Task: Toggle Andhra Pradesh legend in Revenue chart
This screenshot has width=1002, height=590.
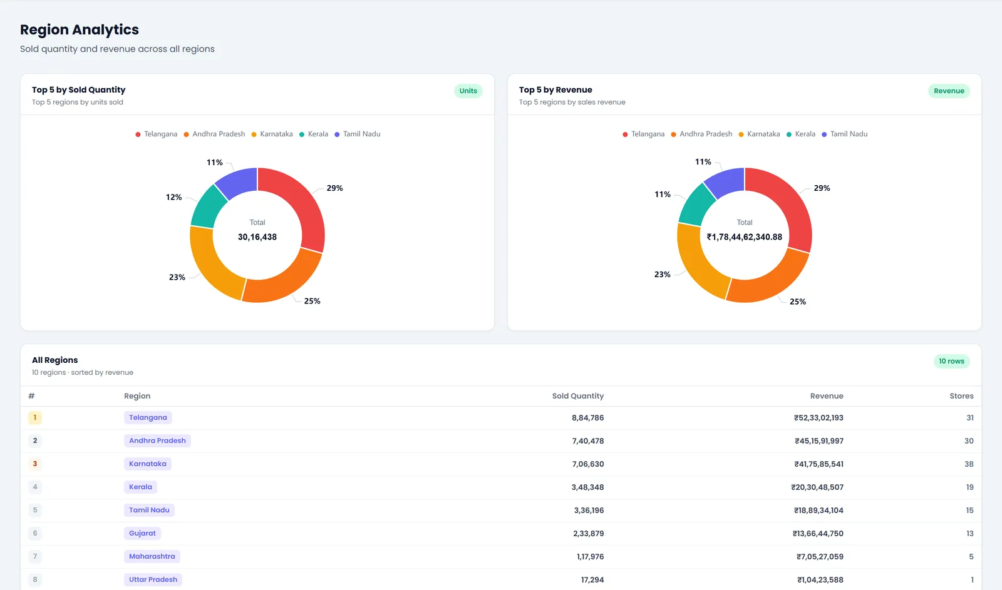Action: pos(701,134)
